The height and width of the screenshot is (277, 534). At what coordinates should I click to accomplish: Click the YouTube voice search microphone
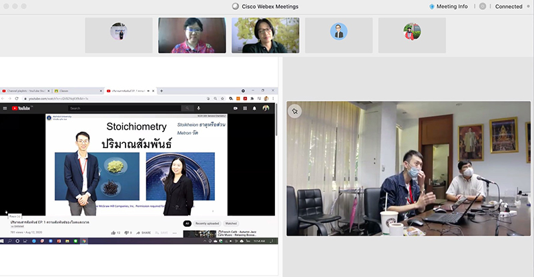pos(198,108)
